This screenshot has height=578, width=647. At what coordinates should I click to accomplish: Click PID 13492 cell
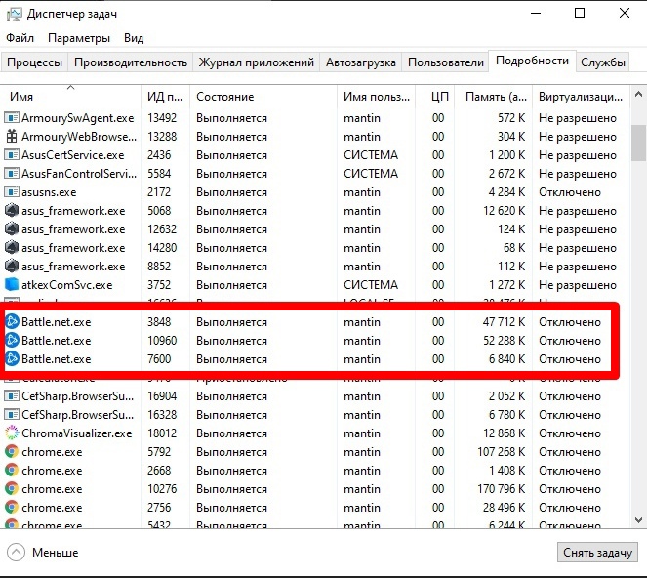click(x=162, y=118)
